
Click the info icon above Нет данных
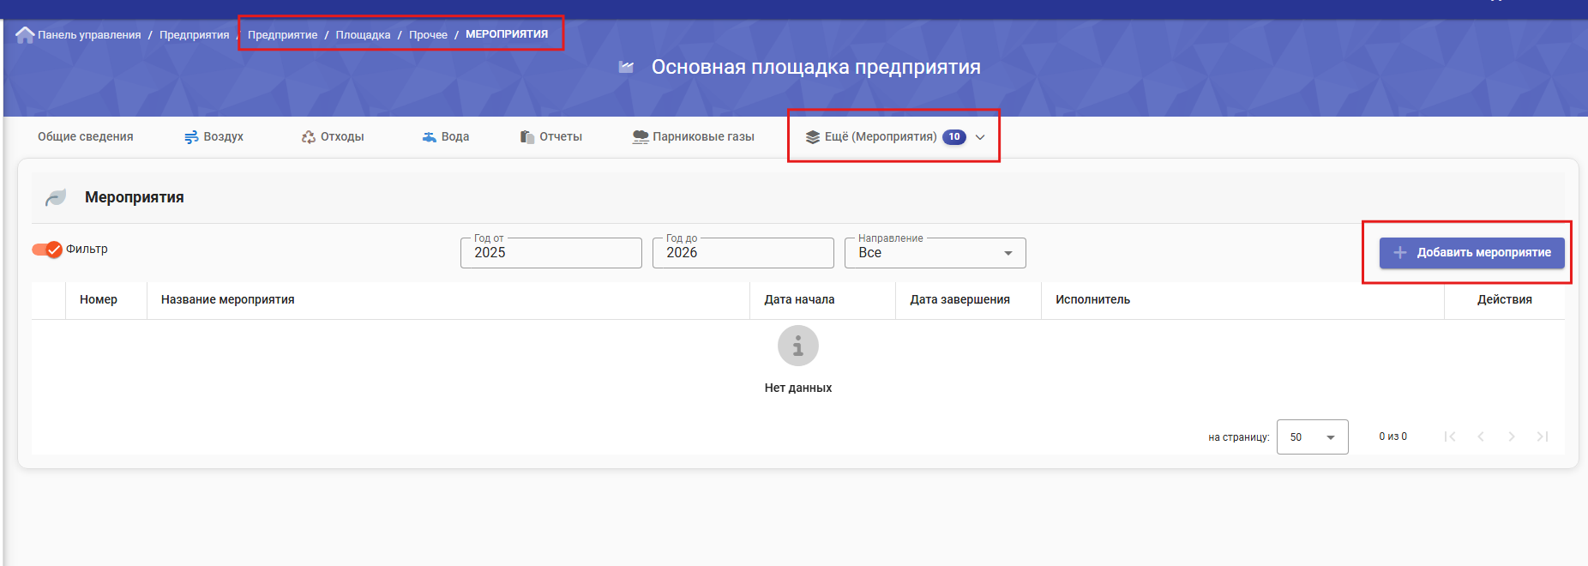click(x=798, y=346)
